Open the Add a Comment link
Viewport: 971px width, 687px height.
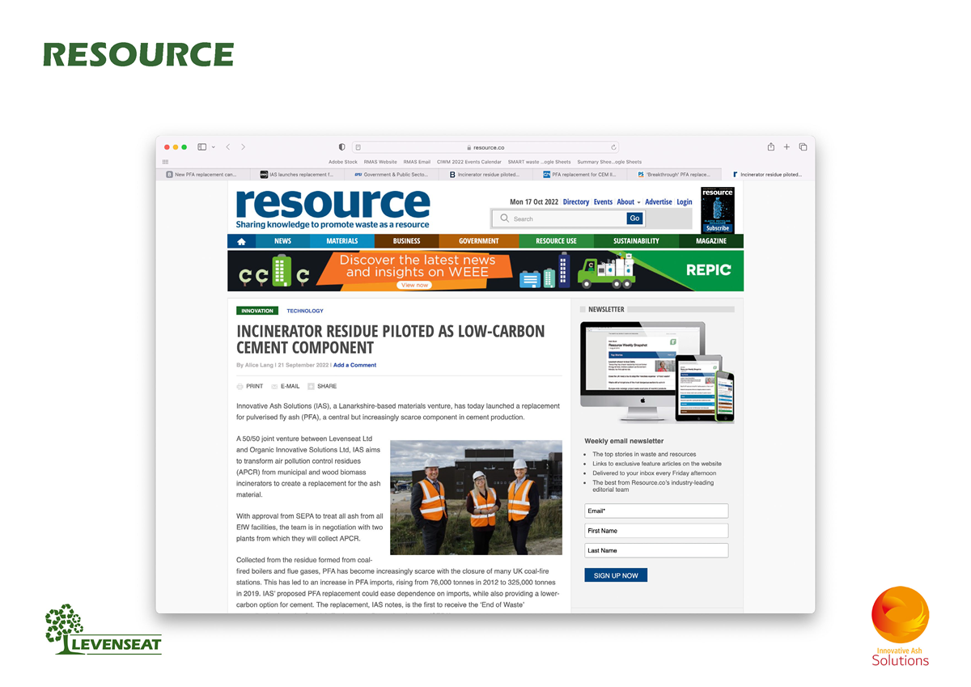(x=354, y=365)
